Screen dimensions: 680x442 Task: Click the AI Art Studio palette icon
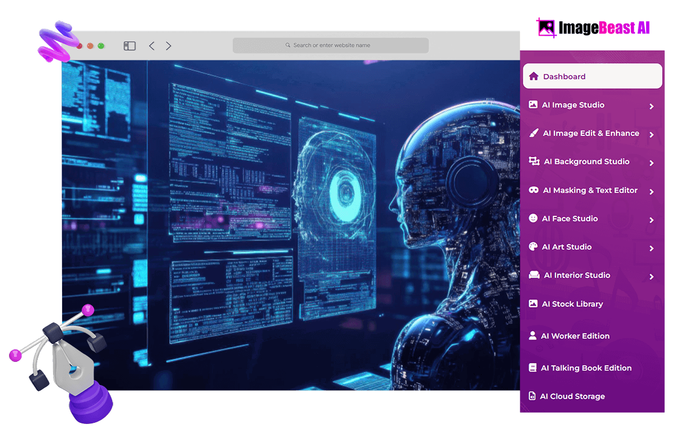533,246
